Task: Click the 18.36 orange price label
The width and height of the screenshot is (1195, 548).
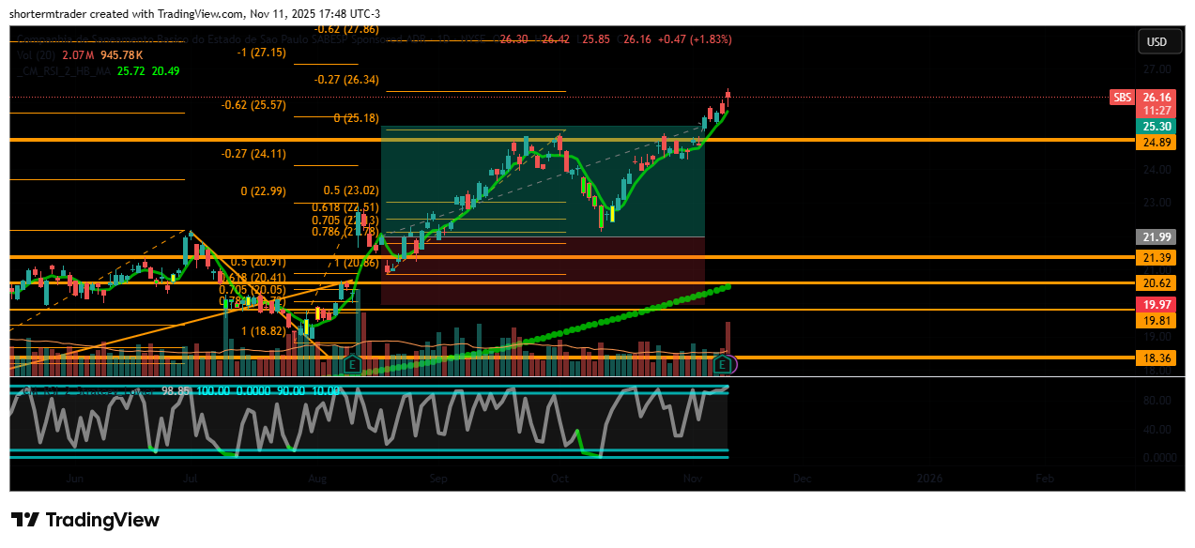Action: coord(1157,358)
